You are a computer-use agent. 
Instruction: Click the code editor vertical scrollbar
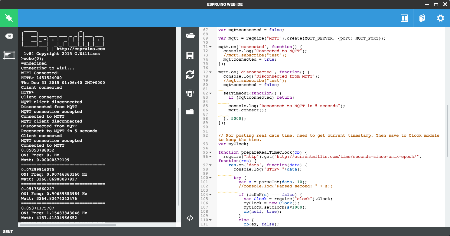pyautogui.click(x=448, y=131)
